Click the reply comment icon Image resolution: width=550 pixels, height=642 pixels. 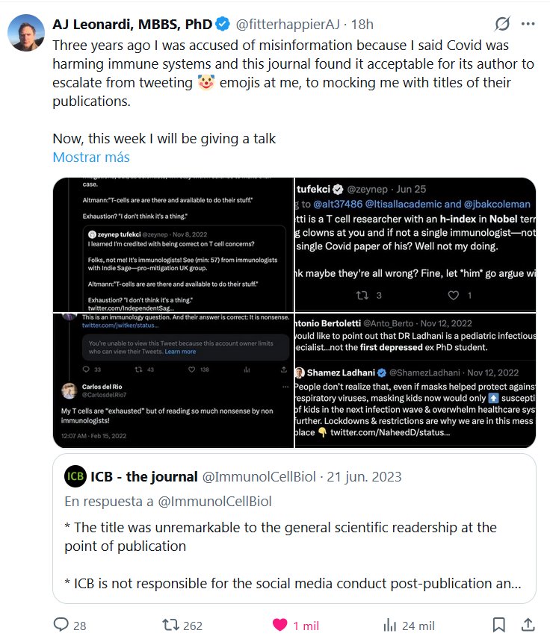point(61,625)
